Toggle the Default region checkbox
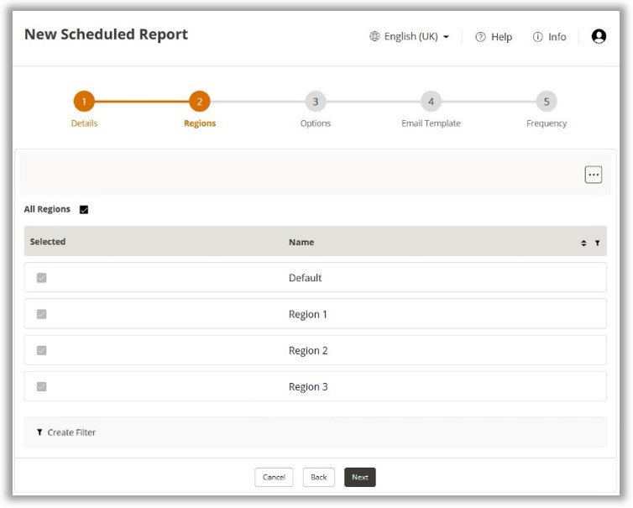This screenshot has height=508, width=633. coord(41,278)
